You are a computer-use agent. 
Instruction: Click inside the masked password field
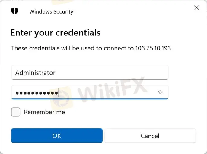pyautogui.click(x=90, y=92)
